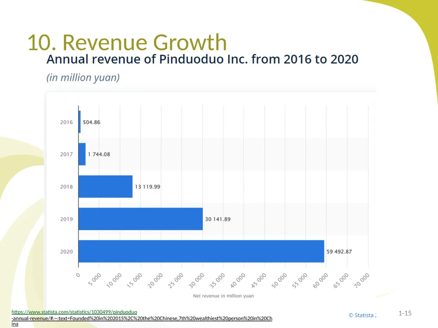
Task: Click the 40 000 x-axis tick label
Action: point(238,280)
